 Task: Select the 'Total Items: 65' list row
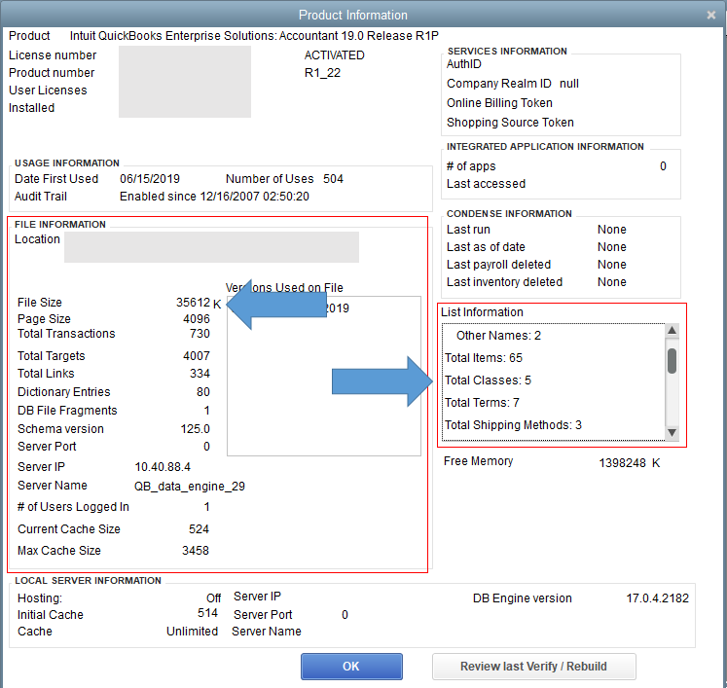click(x=484, y=358)
